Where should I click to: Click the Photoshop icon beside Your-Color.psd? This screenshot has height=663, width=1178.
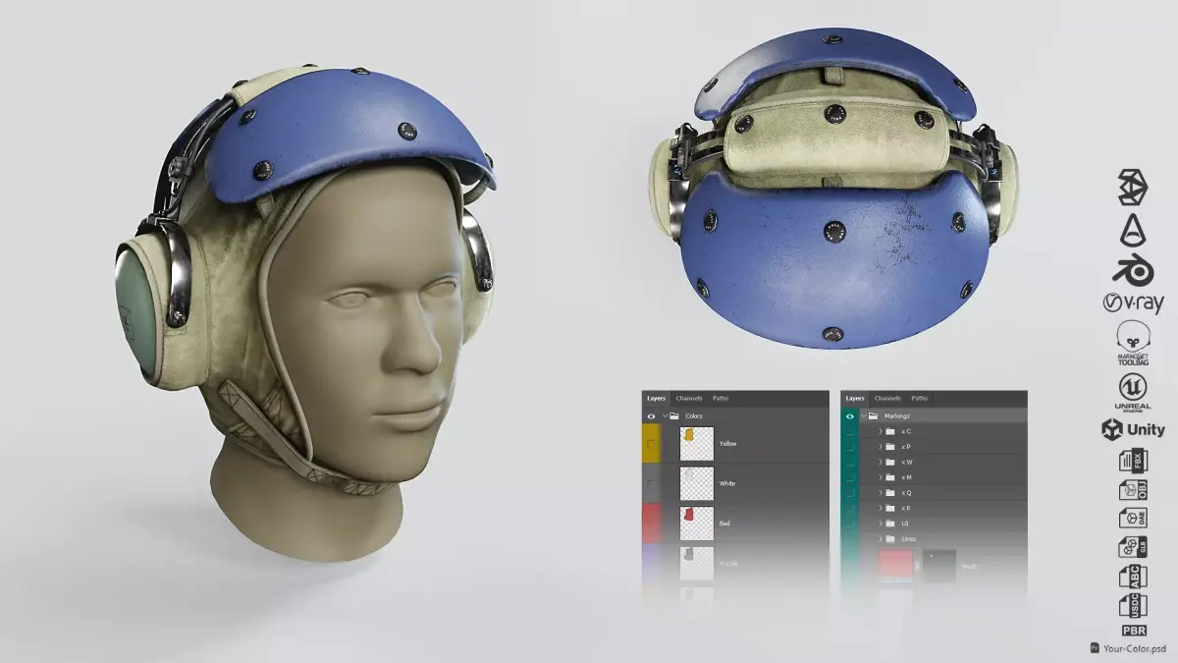point(1095,648)
